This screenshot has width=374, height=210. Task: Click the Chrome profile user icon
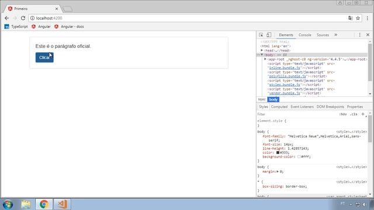pos(340,2)
